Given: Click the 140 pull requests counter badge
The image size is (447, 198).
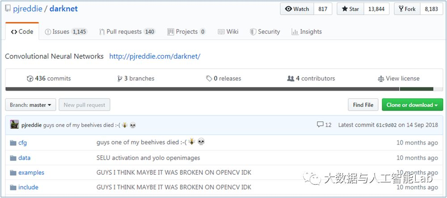Looking at the screenshot, I should pos(150,32).
